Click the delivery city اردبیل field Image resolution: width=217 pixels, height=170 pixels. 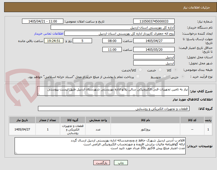pyautogui.click(x=154, y=63)
